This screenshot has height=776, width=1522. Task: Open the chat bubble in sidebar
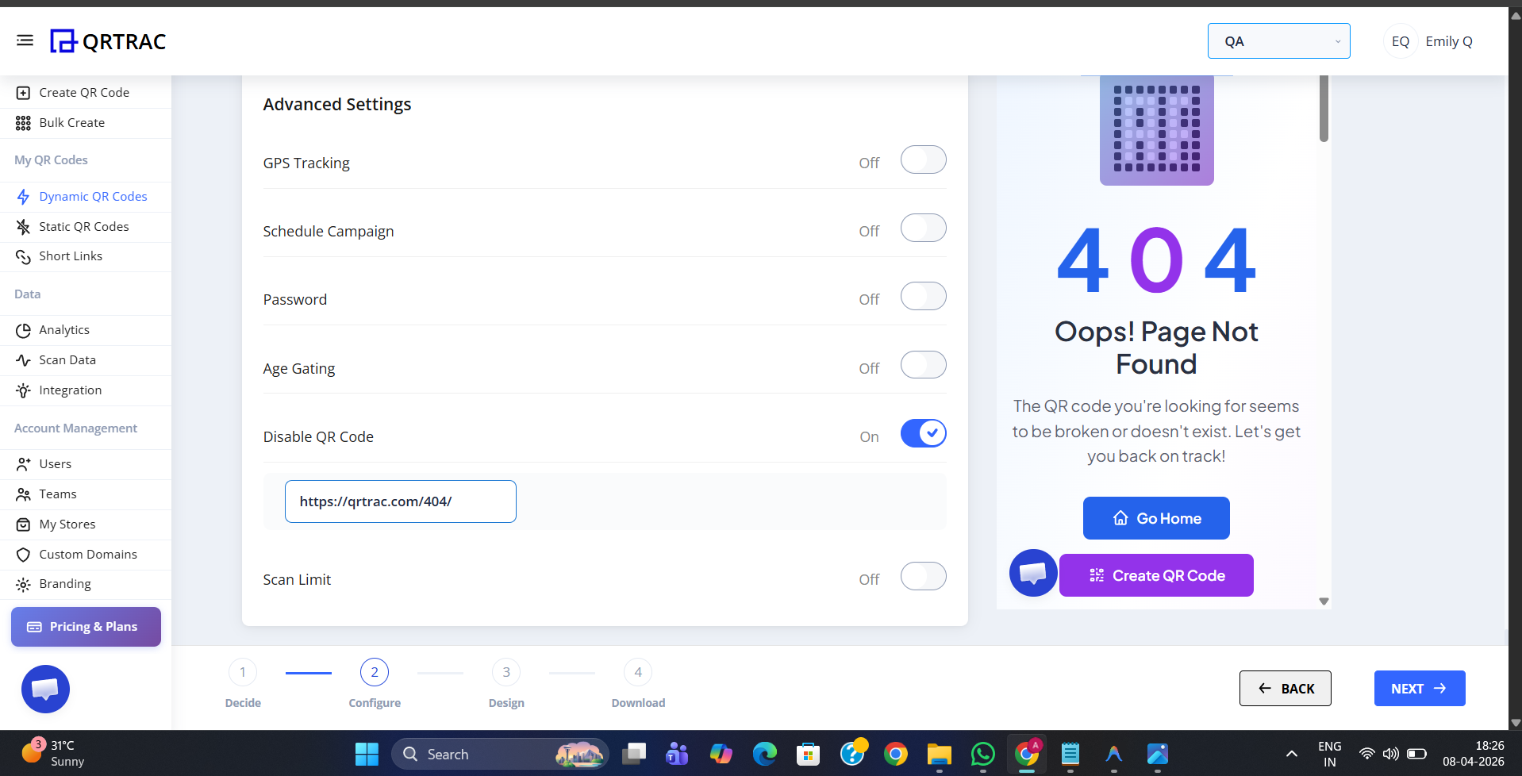(45, 689)
